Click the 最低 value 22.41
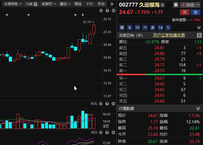The image size is (203, 145). [x=195, y=128]
